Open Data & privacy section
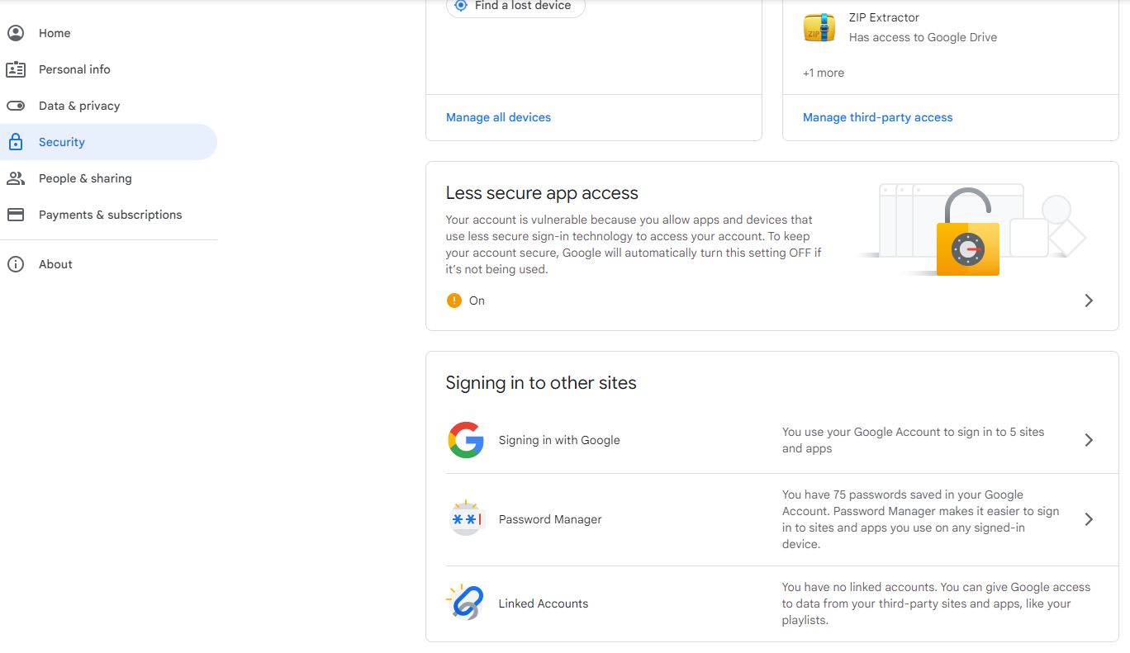The image size is (1130, 653). click(108, 106)
